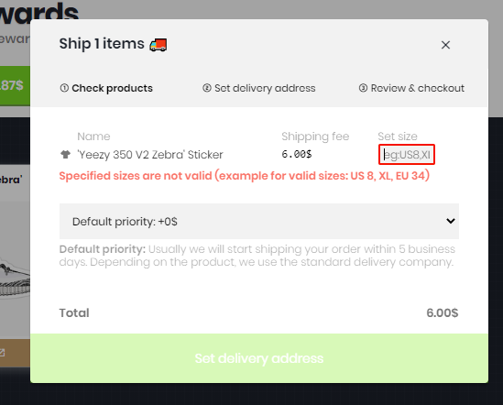This screenshot has width=503, height=405.
Task: Click the circled 2 step icon
Action: coord(207,88)
